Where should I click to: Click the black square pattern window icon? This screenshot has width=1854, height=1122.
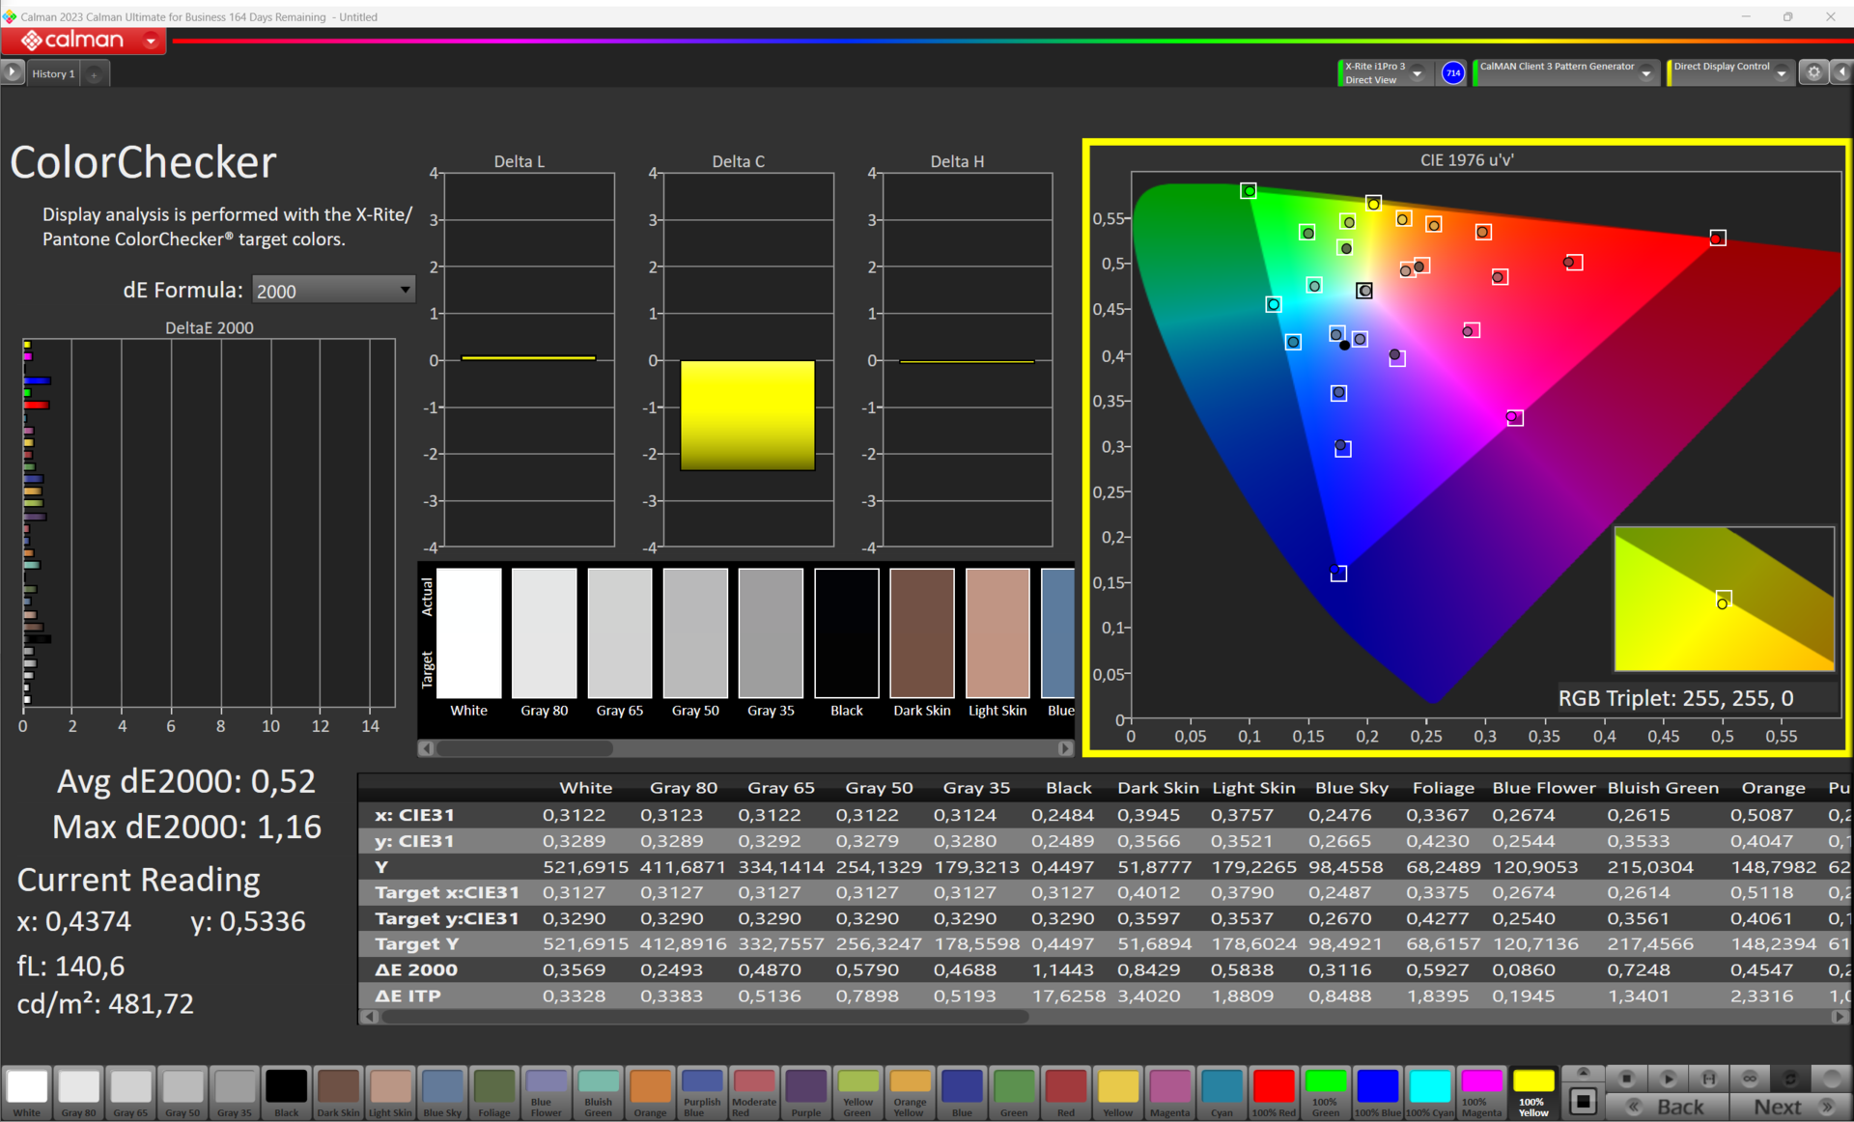point(1583,1102)
